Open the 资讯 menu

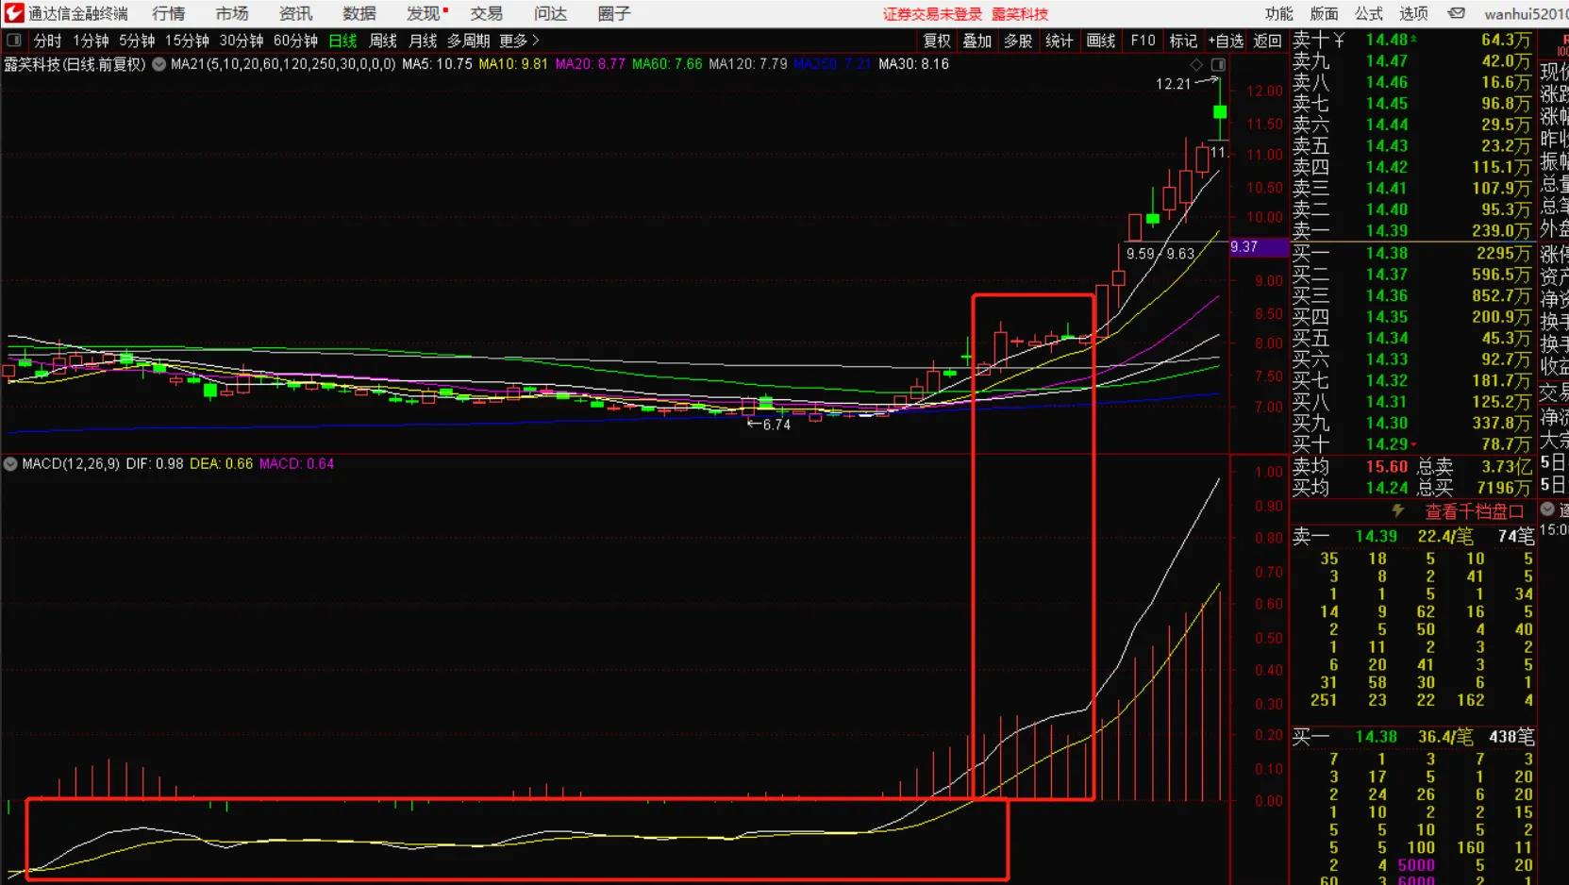(296, 13)
